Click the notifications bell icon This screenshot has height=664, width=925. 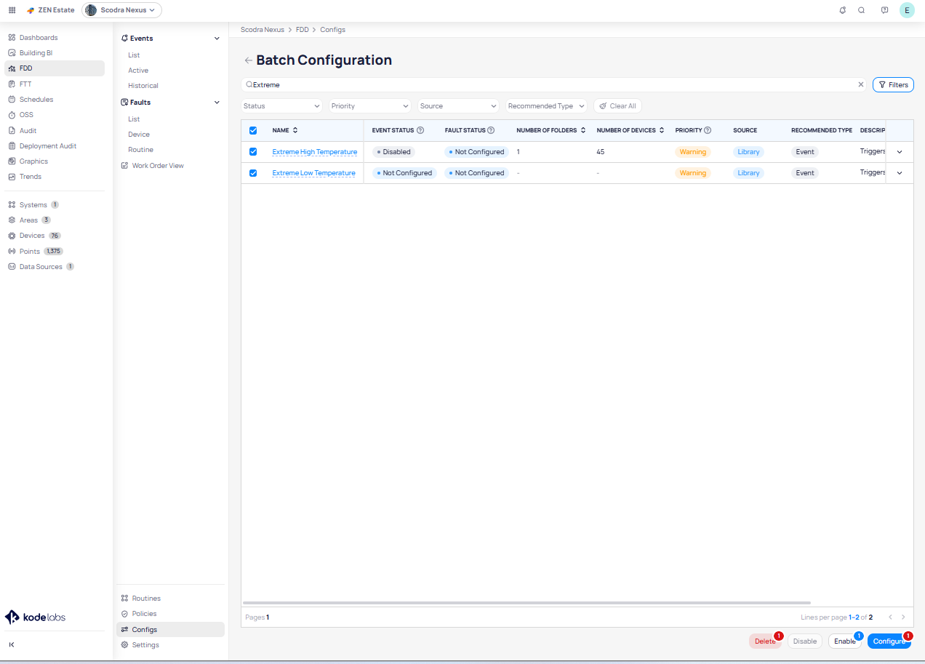[x=842, y=10]
